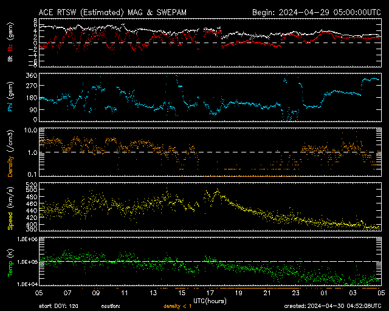Click the "15" hour label on the time axis
Screen dimensions: 389x311
tap(182, 293)
